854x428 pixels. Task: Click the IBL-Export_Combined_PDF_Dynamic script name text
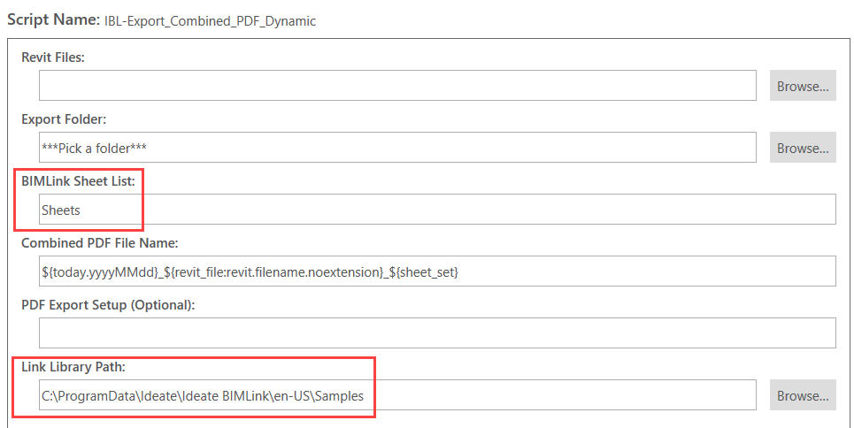(211, 21)
